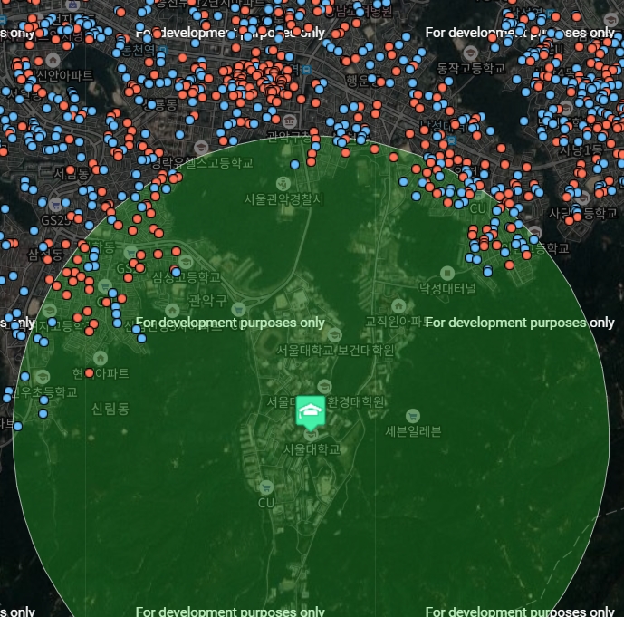Click the 서울관악경찰서 police station icon
624x617 pixels.
pos(283,184)
